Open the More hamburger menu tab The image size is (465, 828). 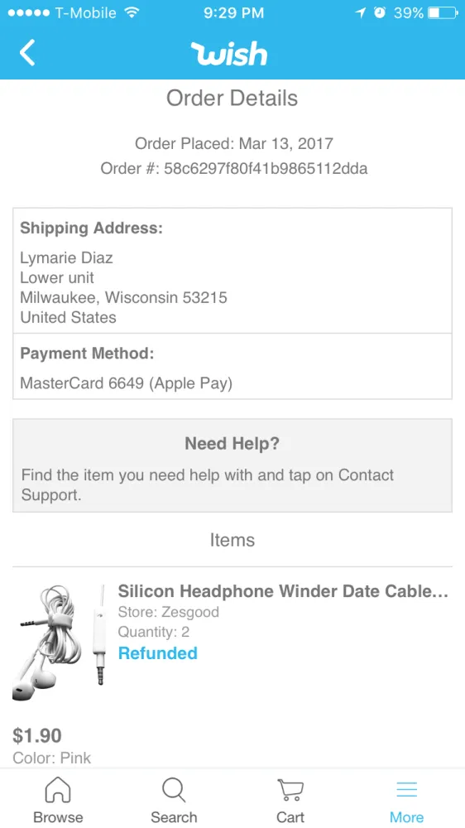coord(406,800)
